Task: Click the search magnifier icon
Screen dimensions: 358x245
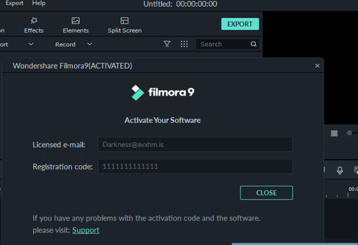Action: 254,44
